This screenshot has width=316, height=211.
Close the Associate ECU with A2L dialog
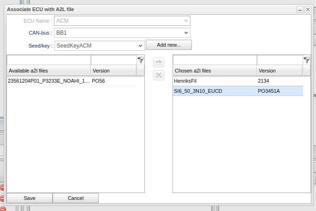tap(308, 9)
